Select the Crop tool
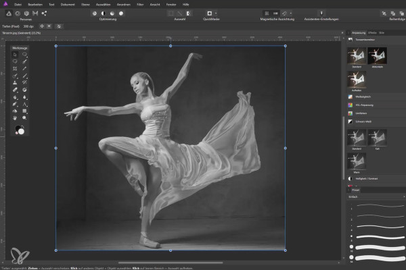This screenshot has width=406, height=270. 15,68
